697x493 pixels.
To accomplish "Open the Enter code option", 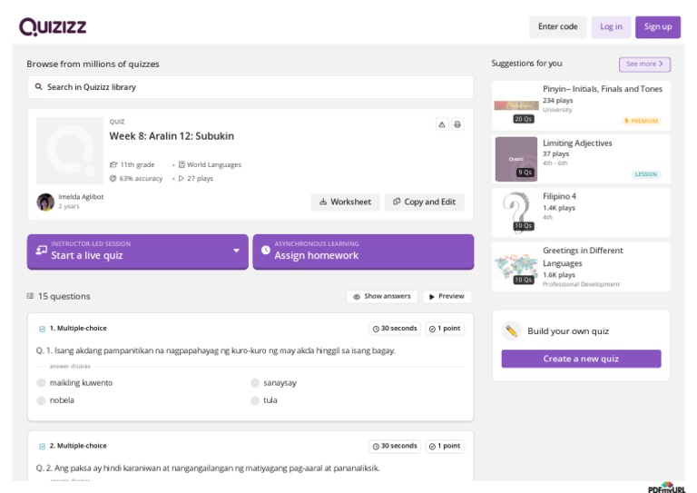I will click(x=557, y=27).
